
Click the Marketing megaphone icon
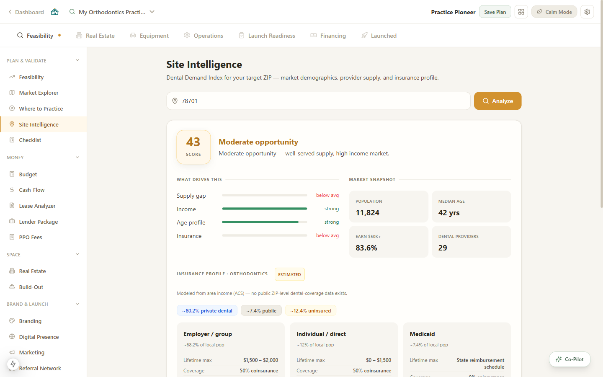click(x=12, y=352)
